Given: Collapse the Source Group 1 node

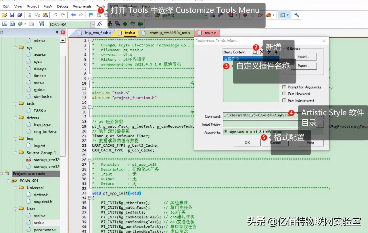Looking at the screenshot, I should point(16,153).
